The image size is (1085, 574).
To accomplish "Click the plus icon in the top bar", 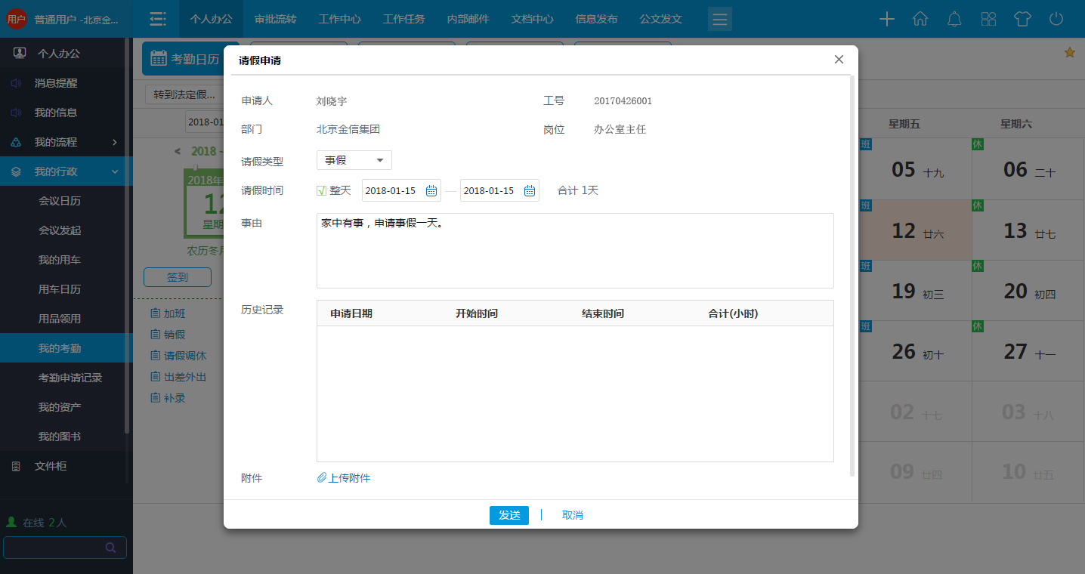I will [887, 19].
